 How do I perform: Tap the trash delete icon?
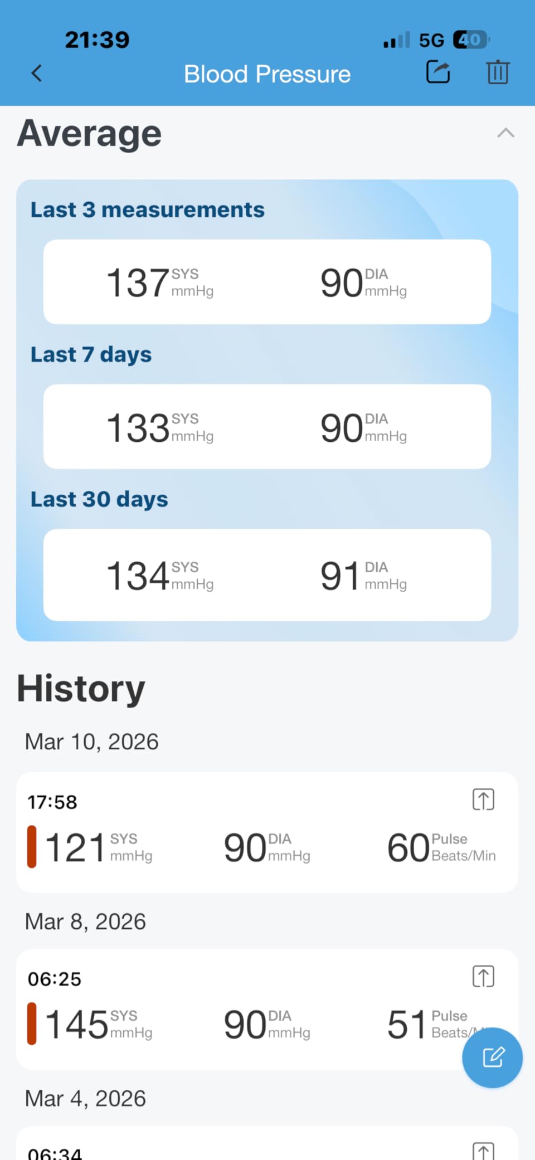[497, 72]
